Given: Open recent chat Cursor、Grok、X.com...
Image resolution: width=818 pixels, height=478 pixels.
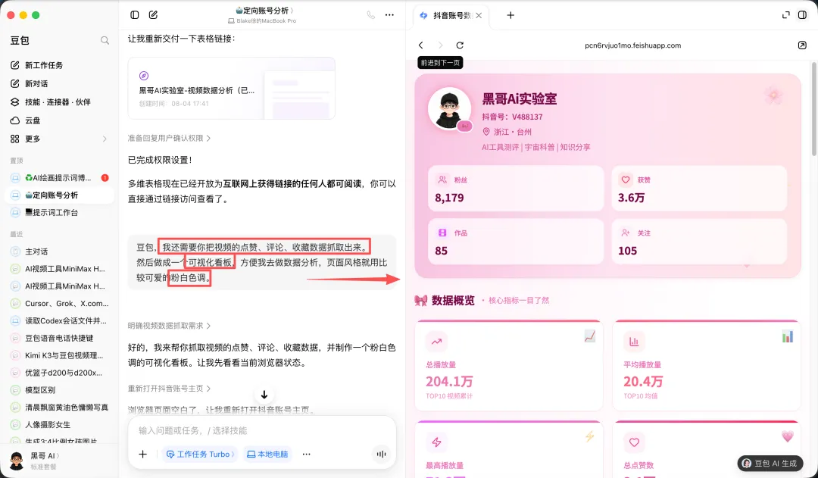Looking at the screenshot, I should point(59,303).
